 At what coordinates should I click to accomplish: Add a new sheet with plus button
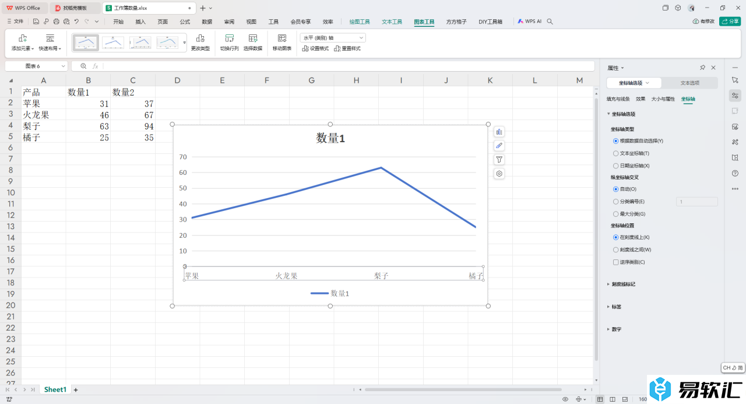coord(76,389)
